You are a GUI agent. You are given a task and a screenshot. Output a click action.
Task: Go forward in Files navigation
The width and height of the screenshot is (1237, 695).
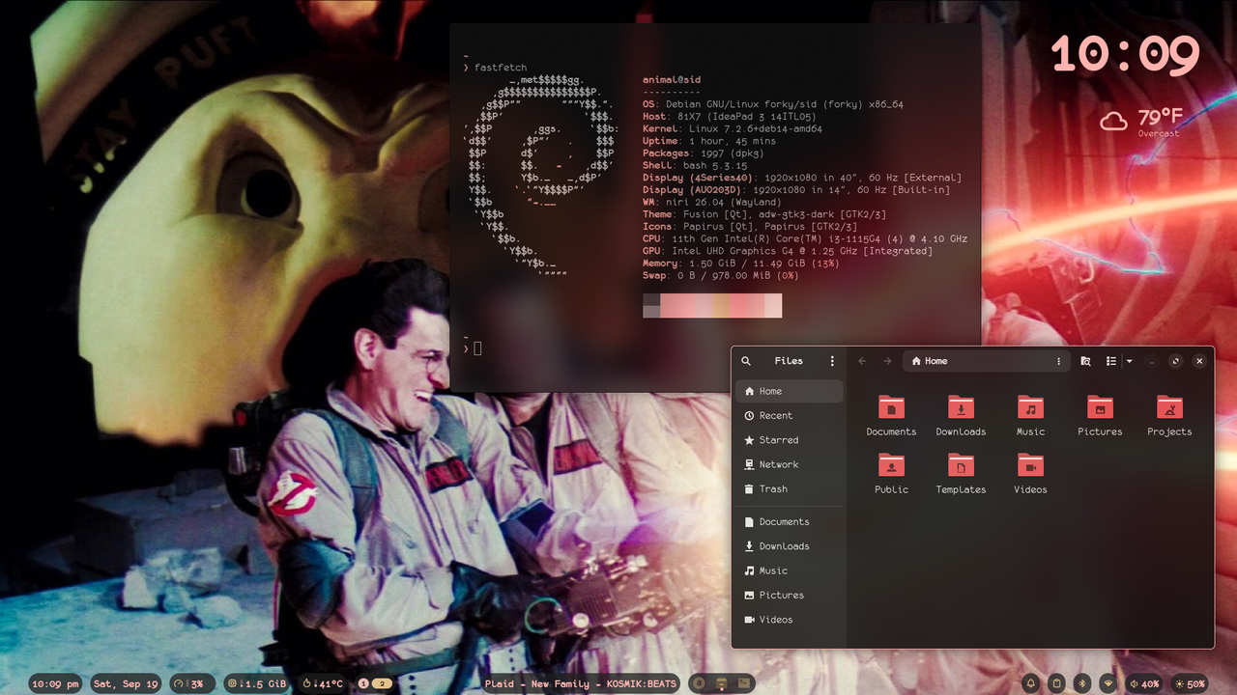tap(887, 361)
